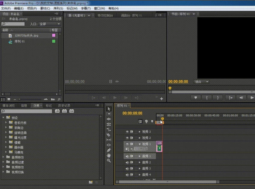Expand the 视频切换 effects folder
The width and height of the screenshot is (255, 189).
(3, 172)
